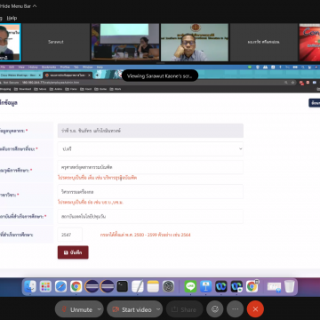Open second Eclipse icon in the dock

107,286
